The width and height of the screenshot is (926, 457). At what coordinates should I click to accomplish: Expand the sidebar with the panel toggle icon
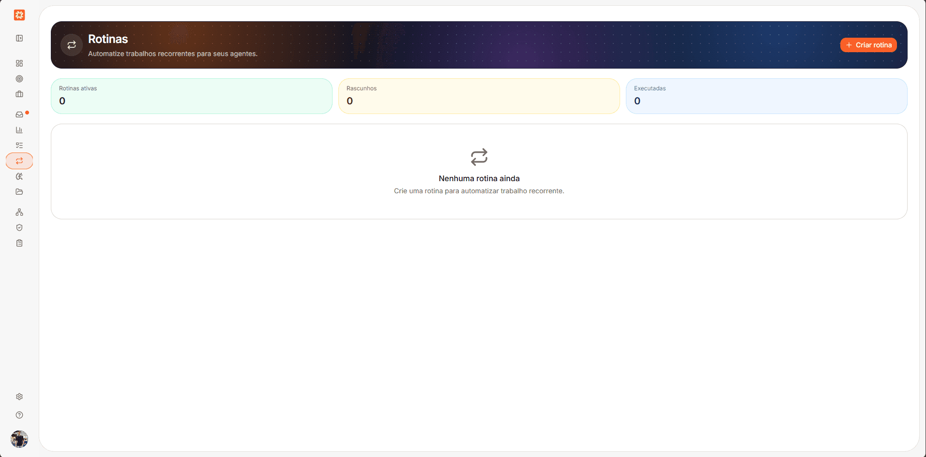[19, 38]
